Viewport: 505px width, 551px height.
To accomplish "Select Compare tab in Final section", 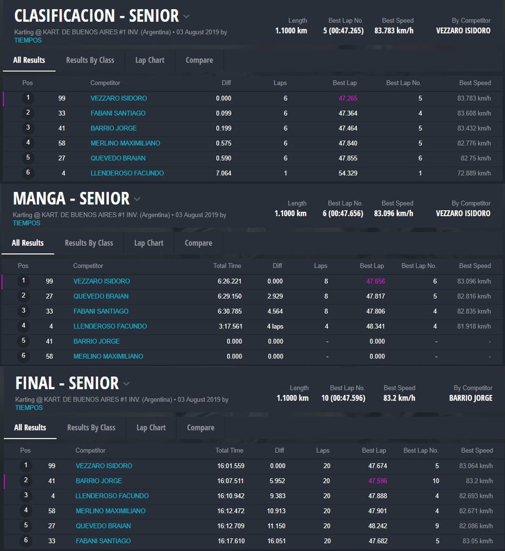I will [200, 427].
